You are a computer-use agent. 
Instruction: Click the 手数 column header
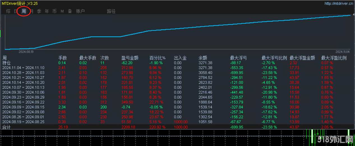pos(63,58)
